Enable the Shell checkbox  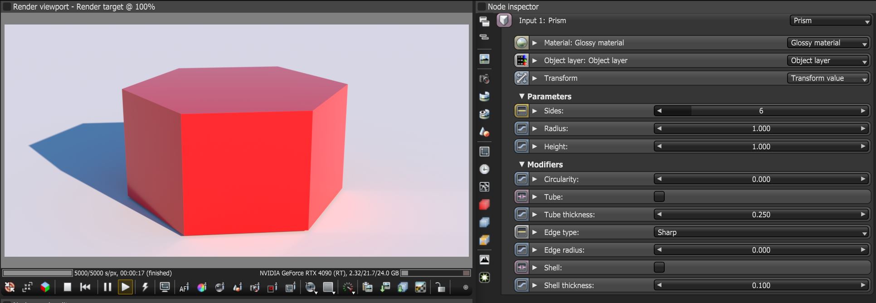[x=659, y=267]
